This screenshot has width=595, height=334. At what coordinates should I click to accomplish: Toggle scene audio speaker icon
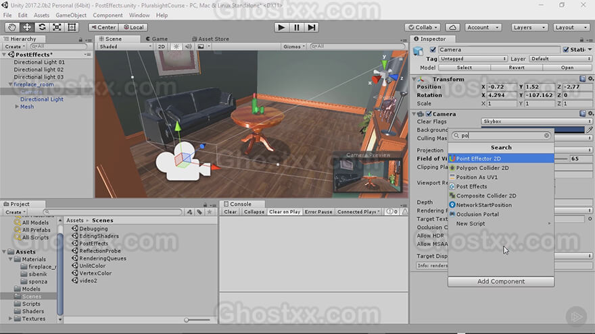coord(188,47)
